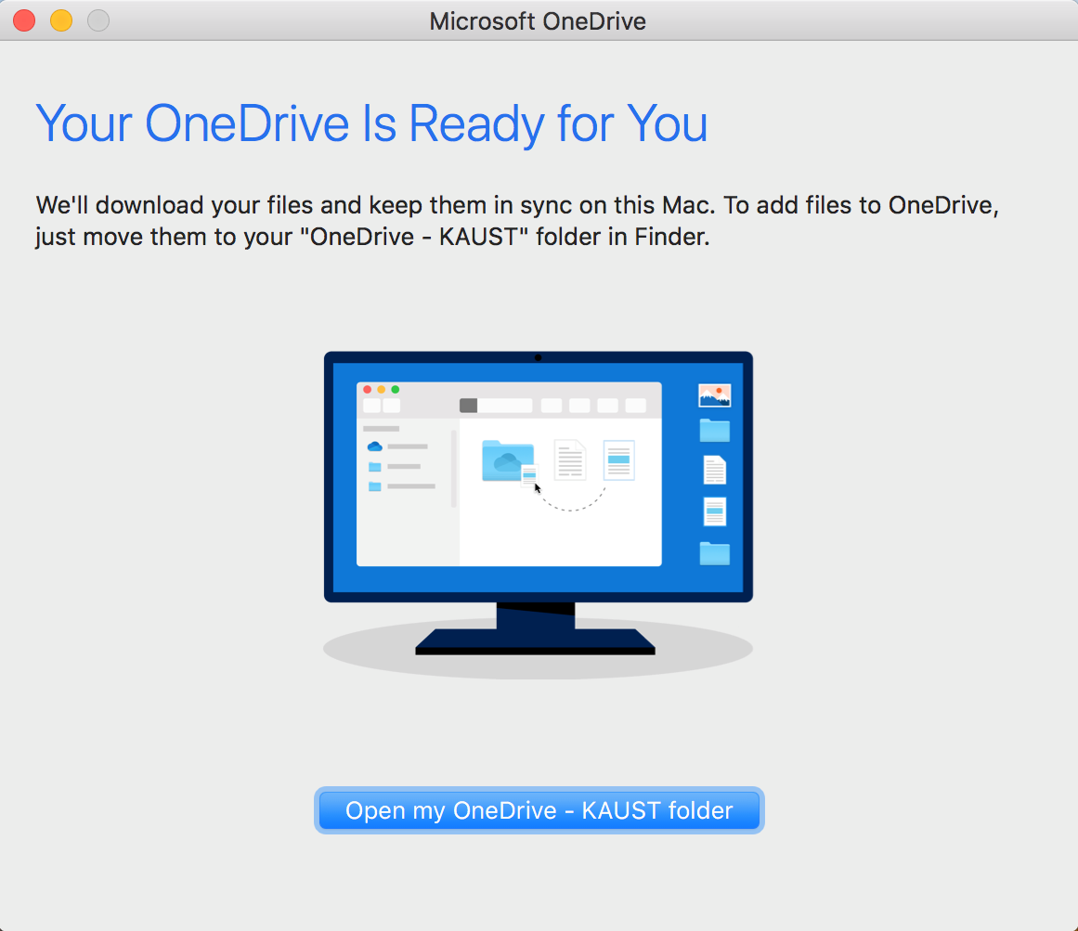This screenshot has width=1078, height=931.
Task: Select the outlined document with blue content block
Action: [x=618, y=460]
